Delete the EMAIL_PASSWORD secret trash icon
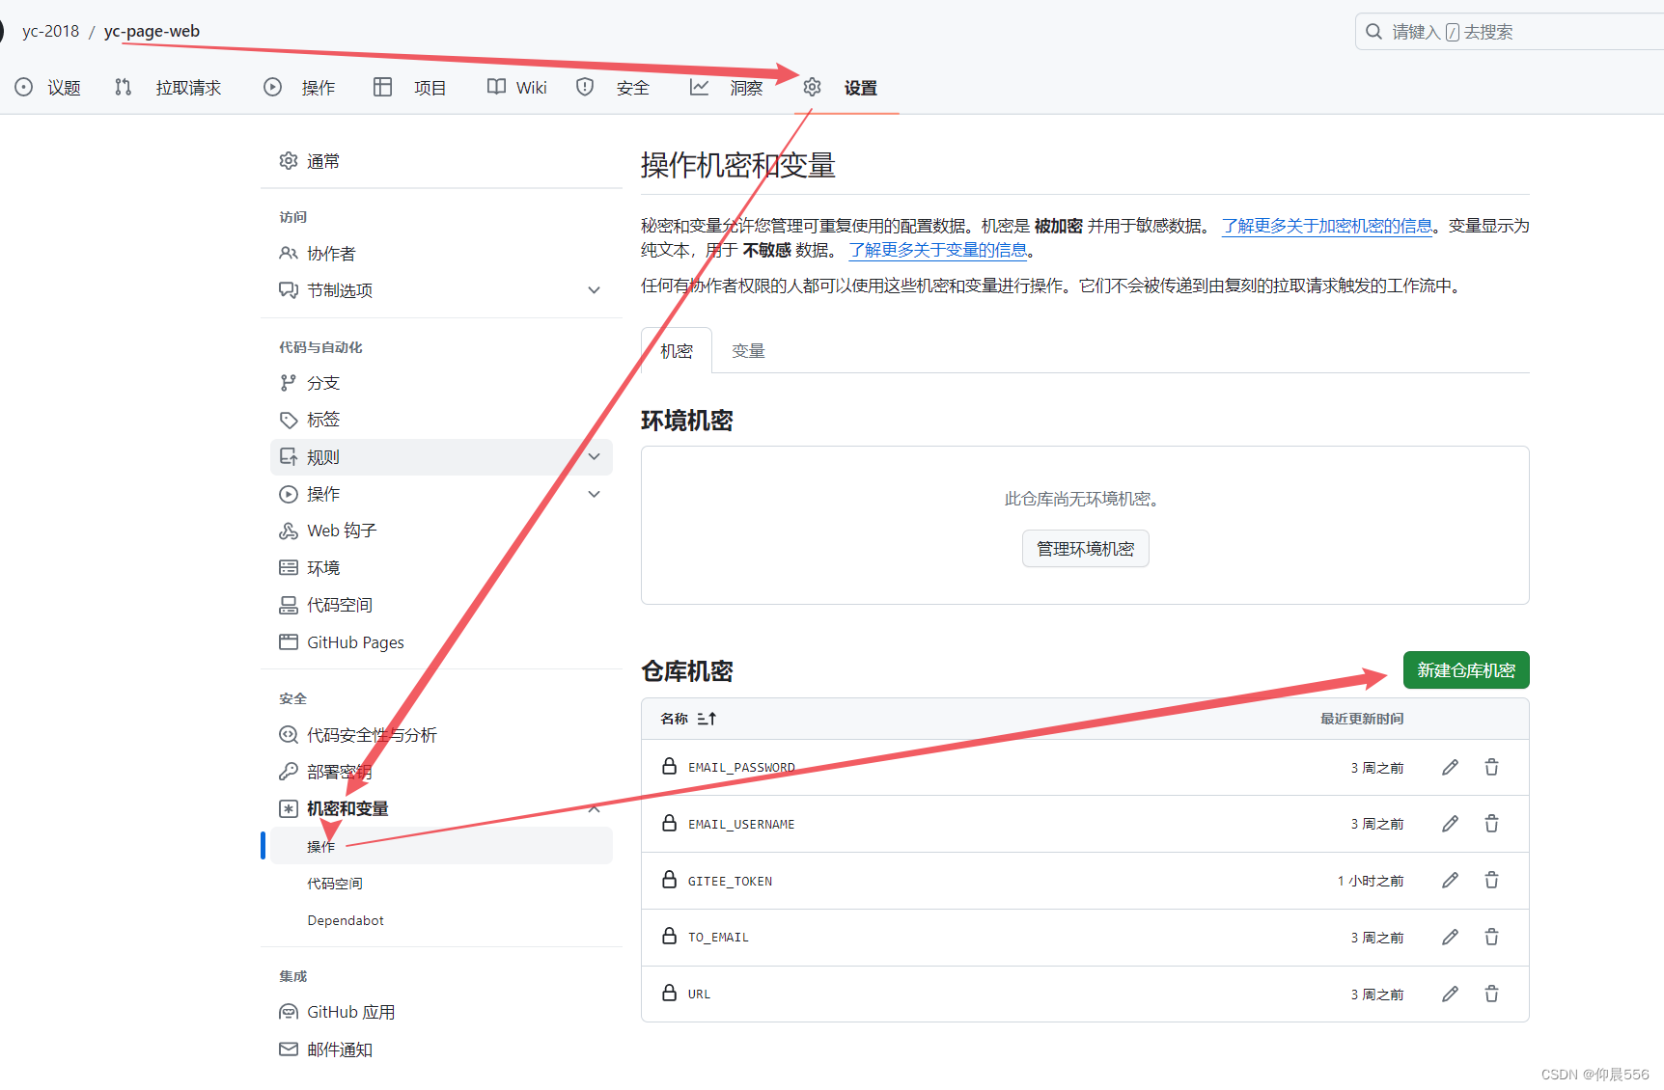1664x1090 pixels. click(x=1491, y=768)
